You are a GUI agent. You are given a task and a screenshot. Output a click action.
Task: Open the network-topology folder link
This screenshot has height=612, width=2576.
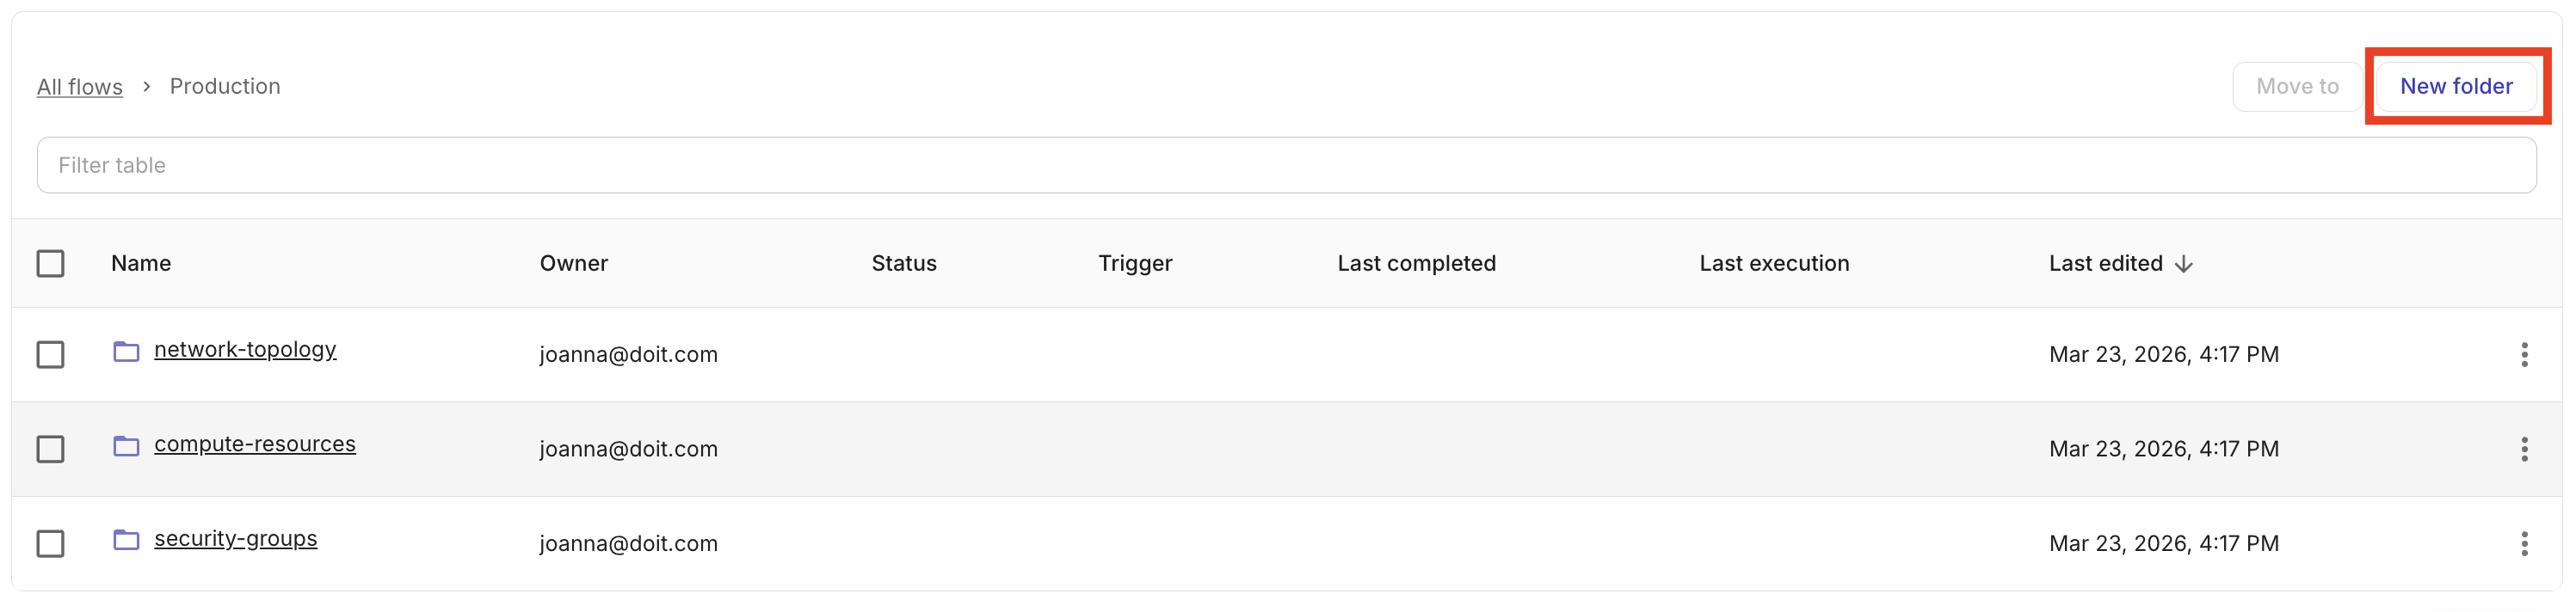click(x=245, y=350)
